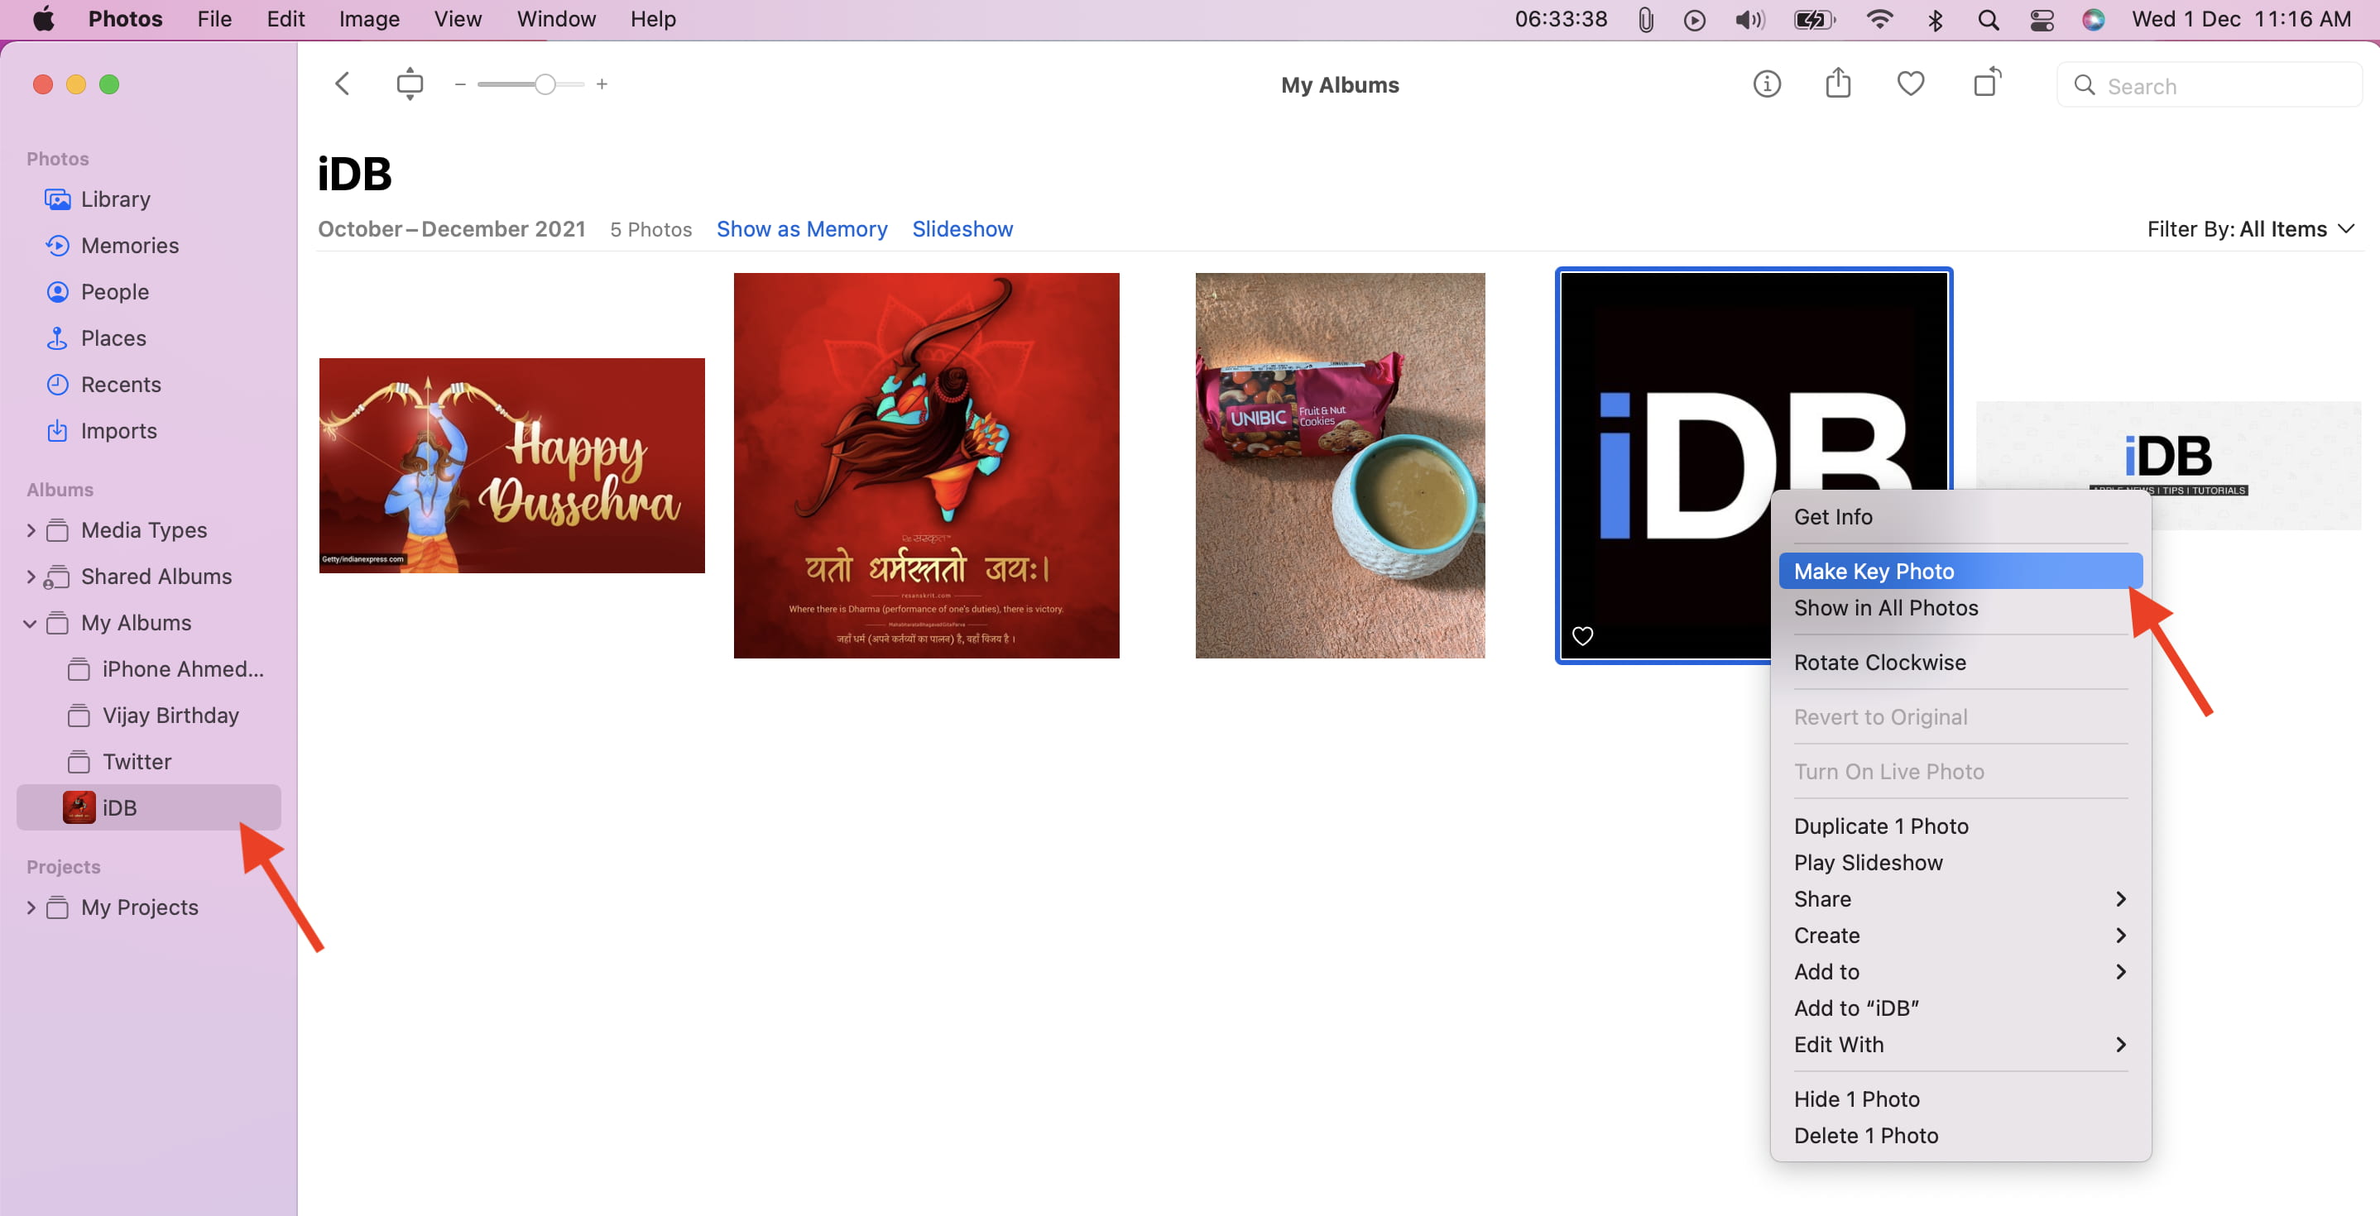Viewport: 2380px width, 1216px height.
Task: Choose Show in All Photos
Action: click(1960, 607)
